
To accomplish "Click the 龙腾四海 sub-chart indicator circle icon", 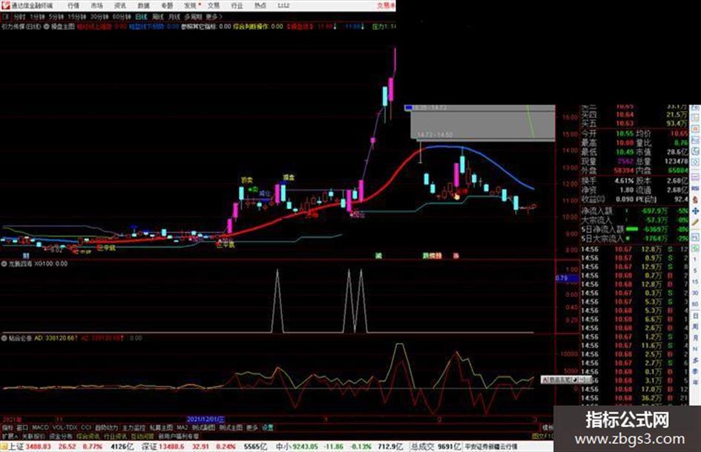I will coord(4,264).
